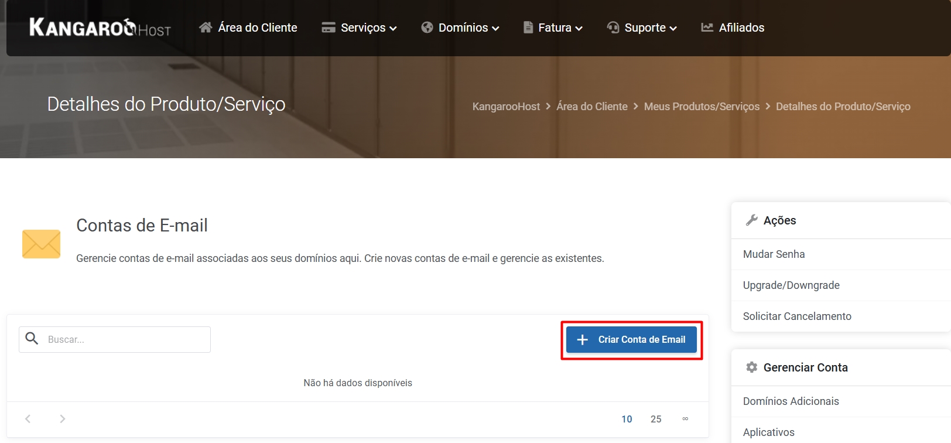
Task: Go to next page using right arrow
Action: [x=62, y=419]
